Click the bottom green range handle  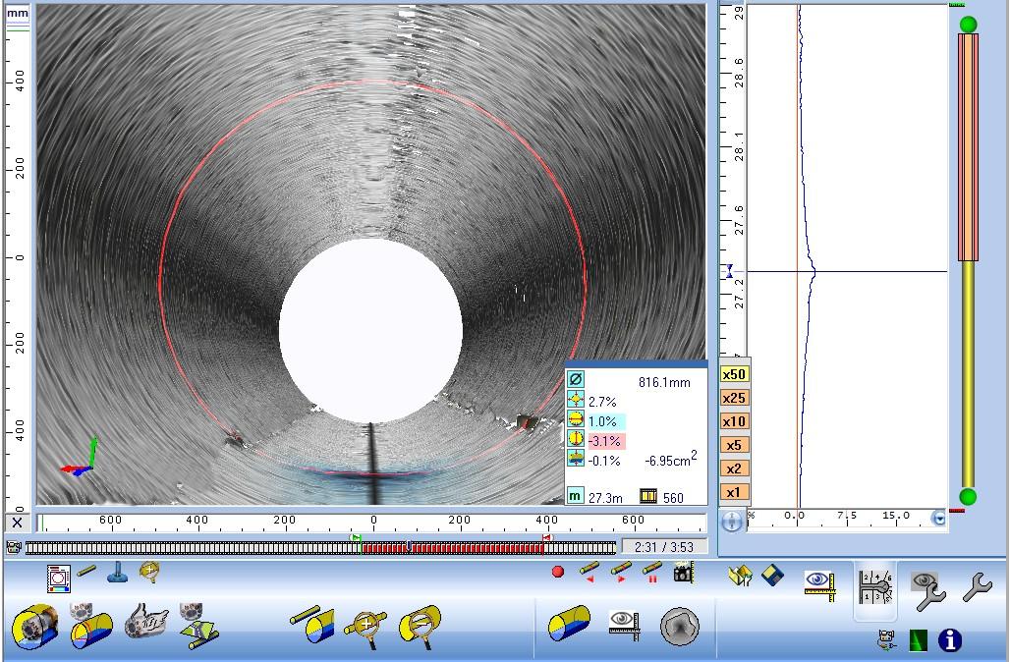click(x=968, y=497)
